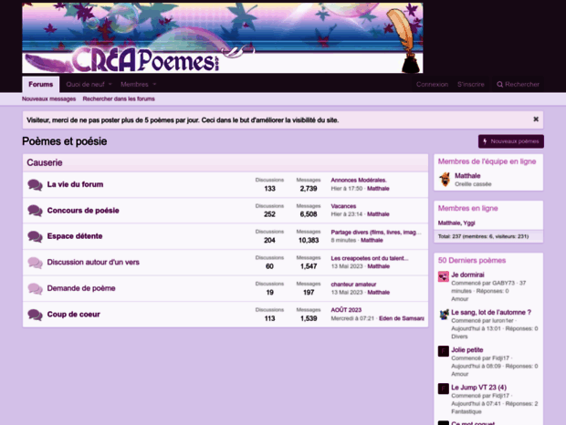Click Rechercher dans les forums link
The image size is (566, 425).
point(119,98)
